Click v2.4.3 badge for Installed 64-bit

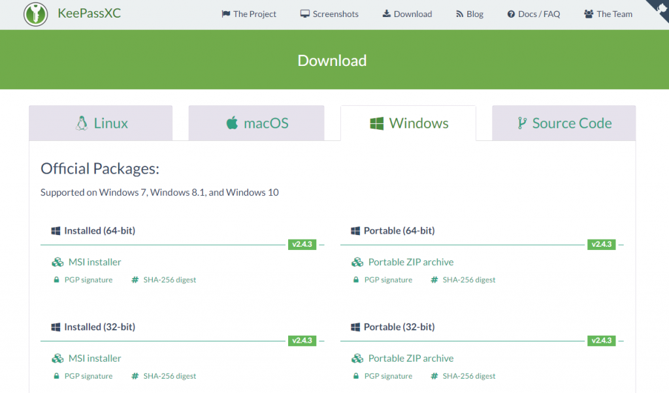[x=302, y=244]
